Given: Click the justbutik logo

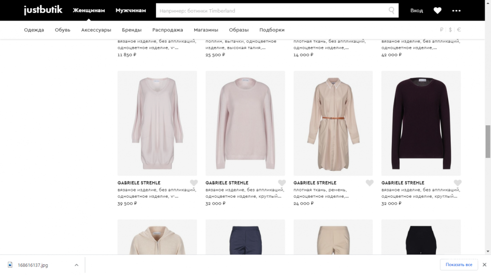Looking at the screenshot, I should point(43,10).
